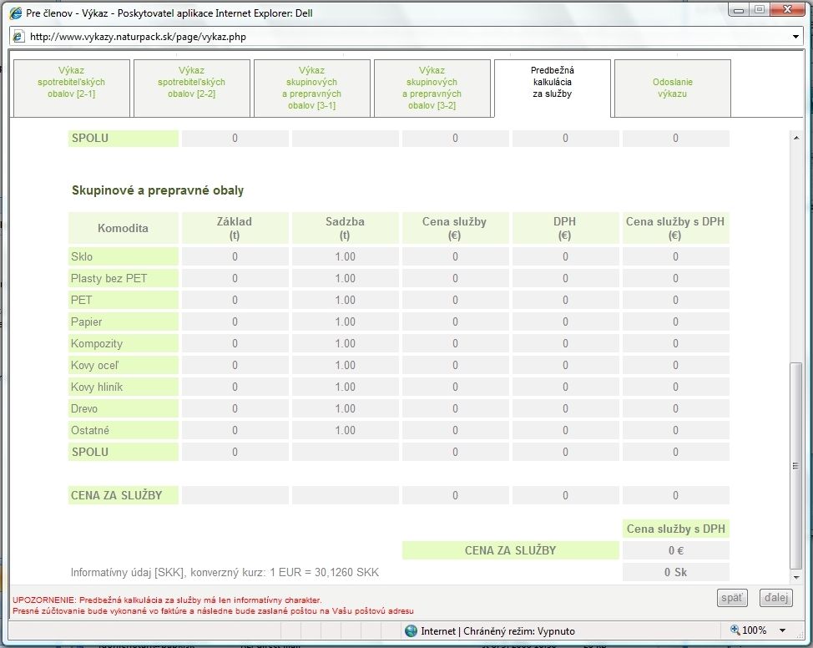Go to Výkaz skupinových a prepravných obalov [3-2] tab
Viewport: 813px width, 648px height.
[432, 89]
